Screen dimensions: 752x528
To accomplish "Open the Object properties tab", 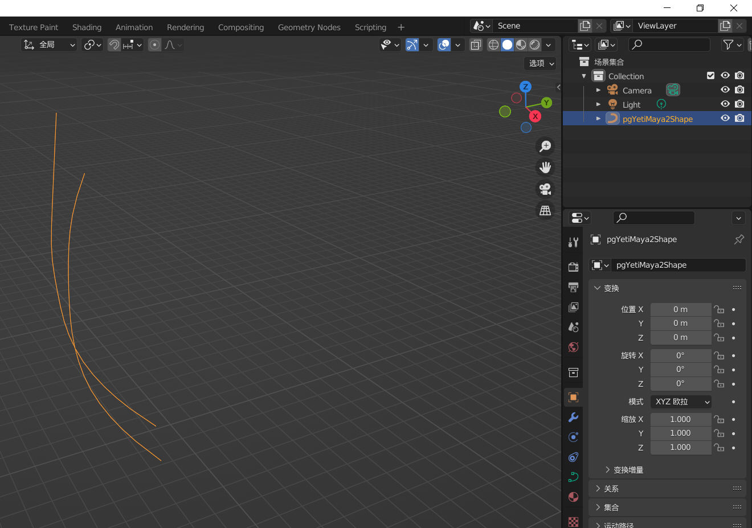I will tap(573, 397).
